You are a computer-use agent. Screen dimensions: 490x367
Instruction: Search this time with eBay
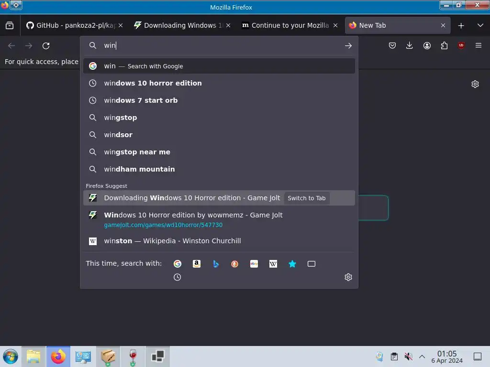[254, 264]
